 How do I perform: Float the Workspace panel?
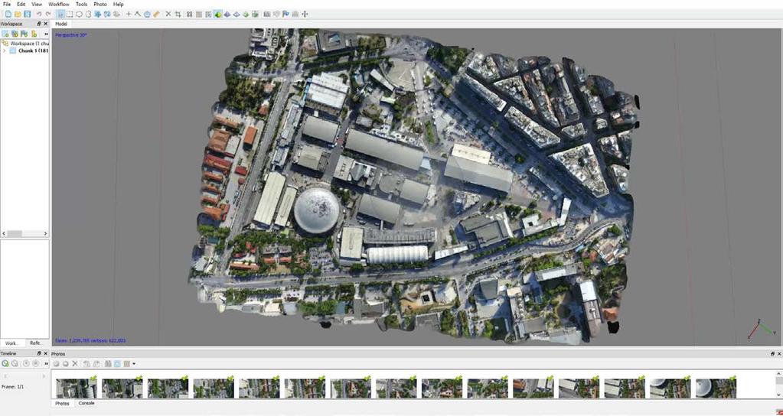tap(39, 24)
